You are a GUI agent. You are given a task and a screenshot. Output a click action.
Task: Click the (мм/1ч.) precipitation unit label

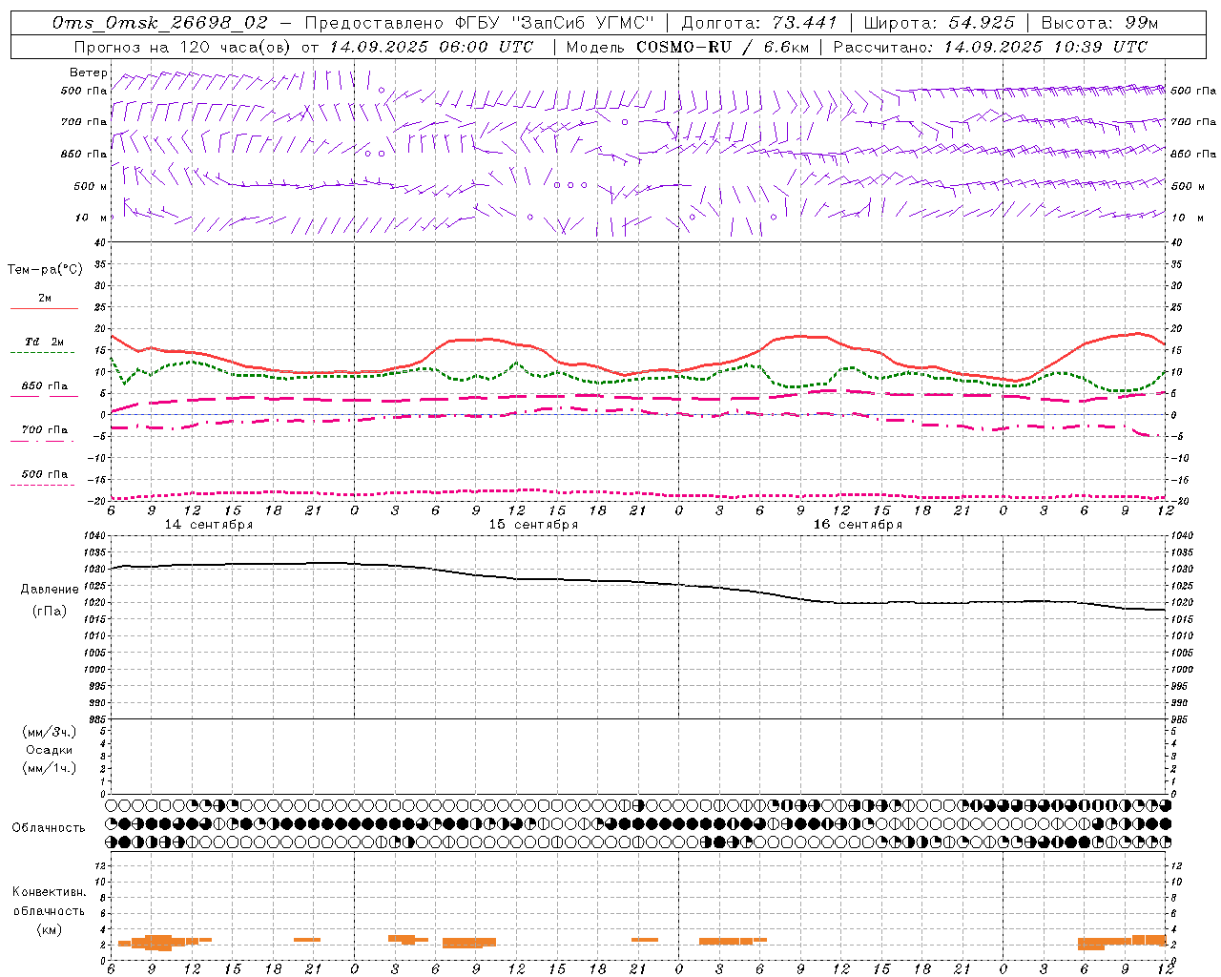click(50, 768)
